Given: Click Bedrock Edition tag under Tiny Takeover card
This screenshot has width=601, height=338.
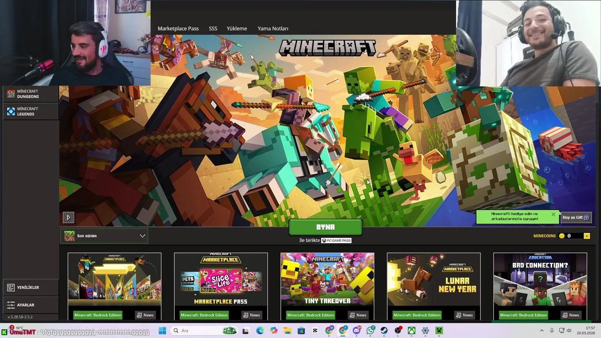Looking at the screenshot, I should (310, 315).
